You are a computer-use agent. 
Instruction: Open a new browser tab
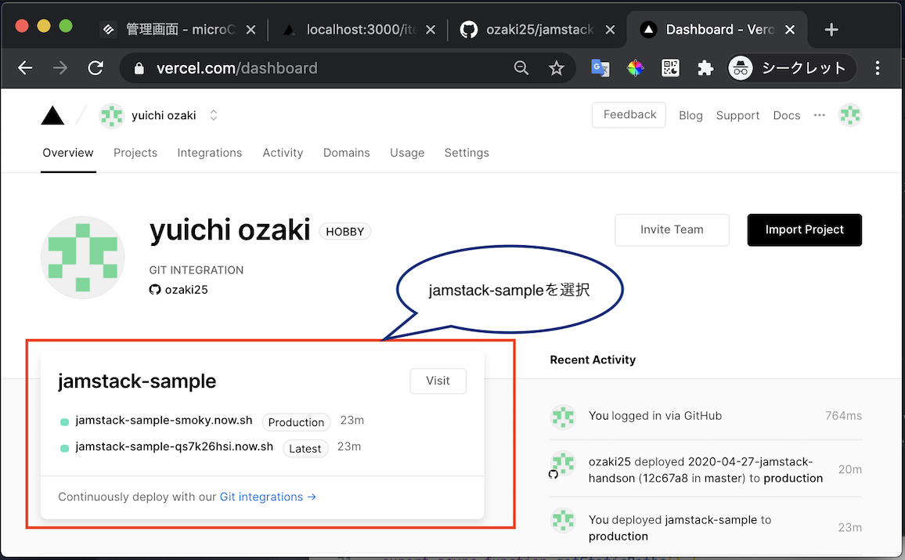coord(831,30)
